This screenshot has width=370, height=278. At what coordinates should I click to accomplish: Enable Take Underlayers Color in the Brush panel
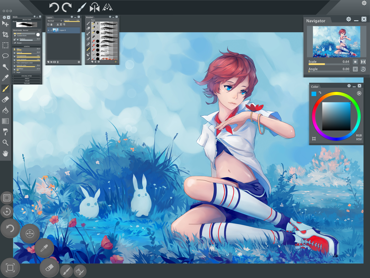point(15,63)
